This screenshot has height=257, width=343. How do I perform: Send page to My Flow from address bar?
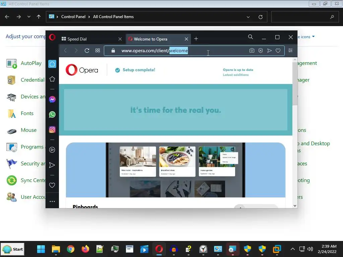(x=269, y=51)
